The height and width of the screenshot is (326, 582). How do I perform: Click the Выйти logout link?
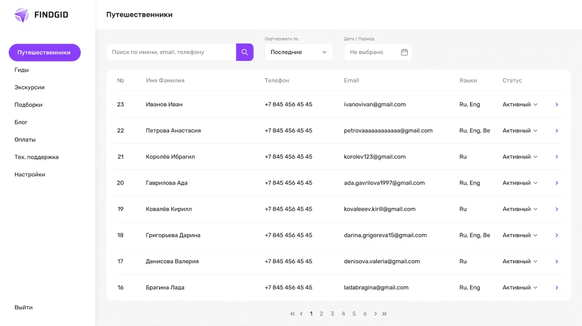point(24,307)
